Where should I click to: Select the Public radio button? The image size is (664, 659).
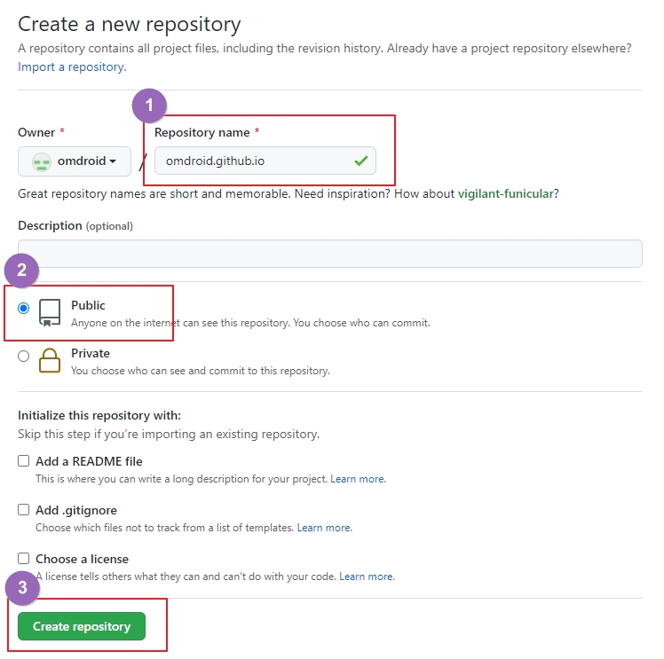pos(24,308)
